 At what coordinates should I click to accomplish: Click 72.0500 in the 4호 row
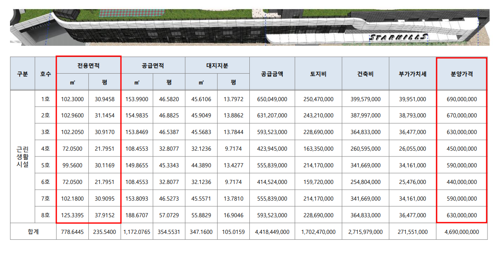click(72, 149)
